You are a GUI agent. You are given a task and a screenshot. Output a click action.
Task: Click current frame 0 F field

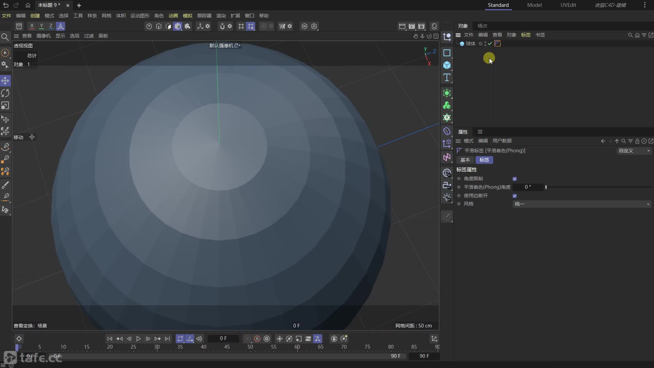[223, 338]
